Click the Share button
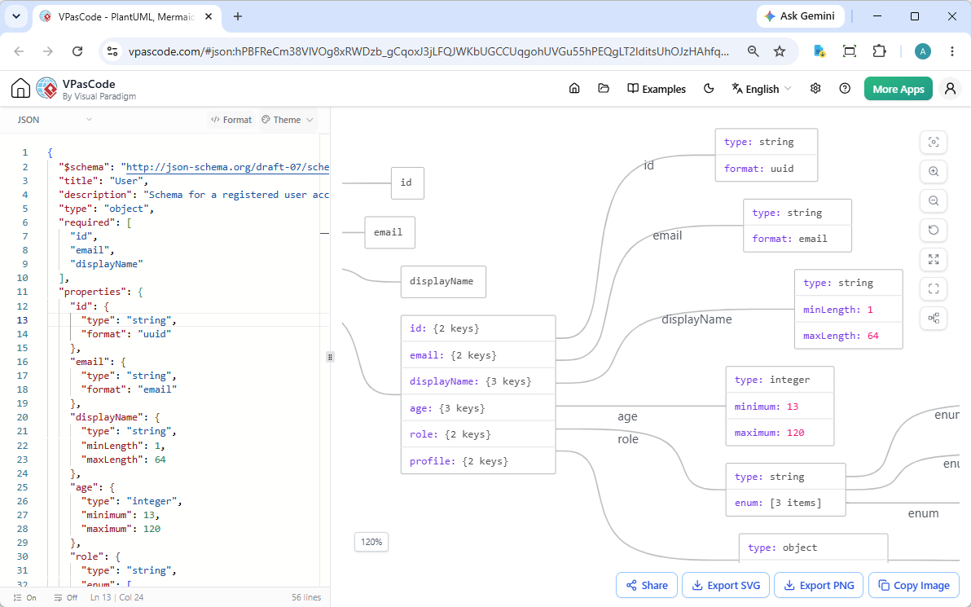This screenshot has width=971, height=607. click(x=647, y=585)
